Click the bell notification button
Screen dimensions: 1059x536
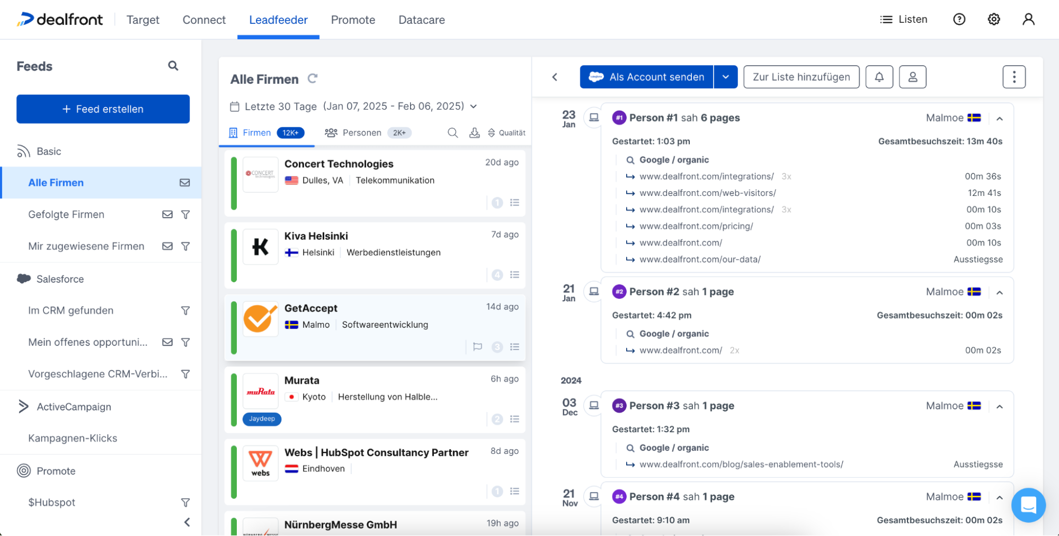click(x=879, y=77)
